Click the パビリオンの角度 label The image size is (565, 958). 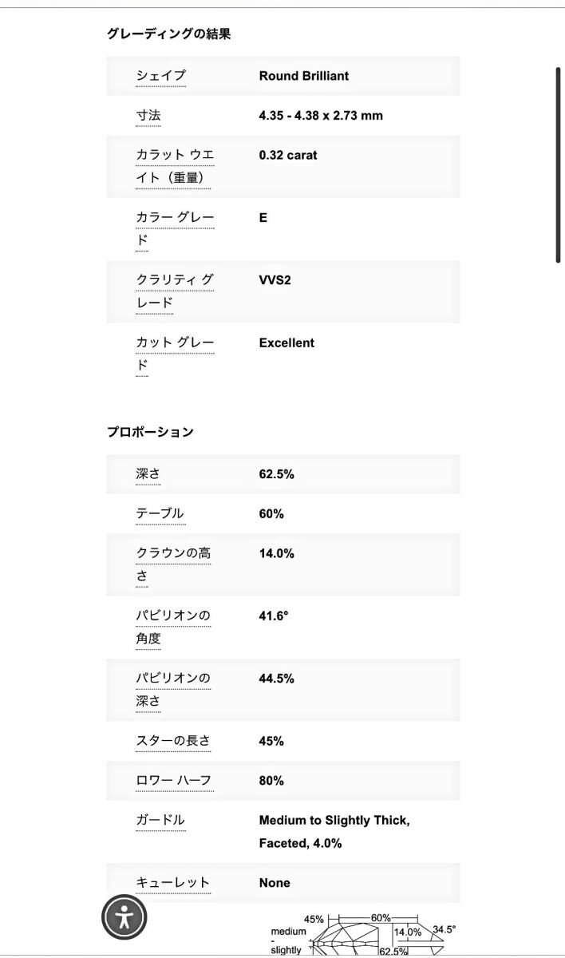point(173,627)
